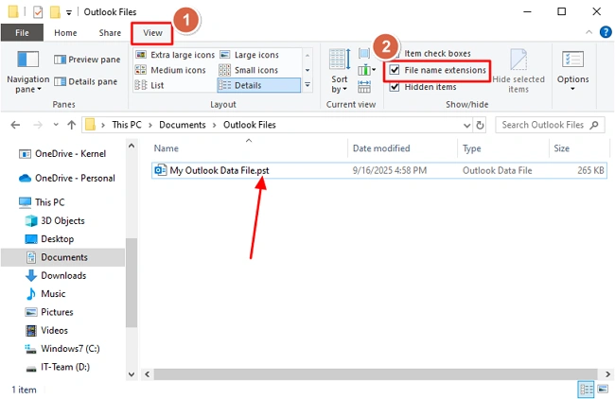The width and height of the screenshot is (615, 399).
Task: Sort by the Type column header
Action: 503,148
